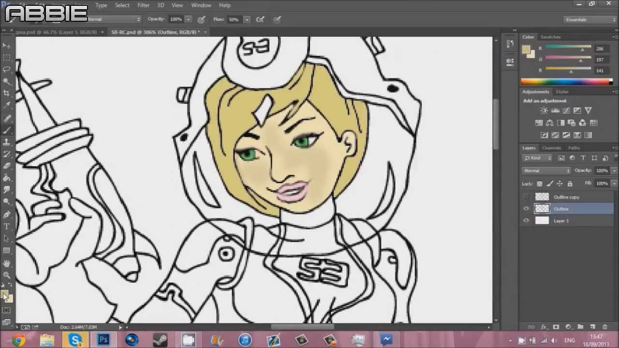Create a new layer with the panel icon
Viewport: 619px width, 348px height.
[592, 327]
